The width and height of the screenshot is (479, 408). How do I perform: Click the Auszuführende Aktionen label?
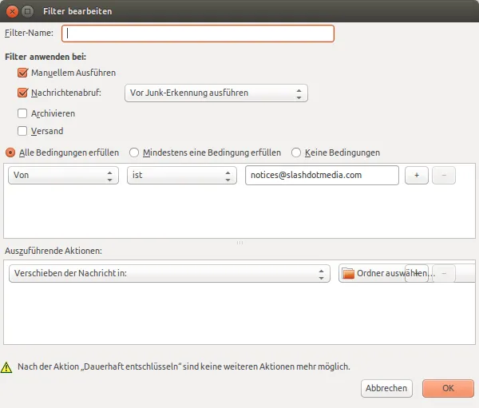pos(53,251)
